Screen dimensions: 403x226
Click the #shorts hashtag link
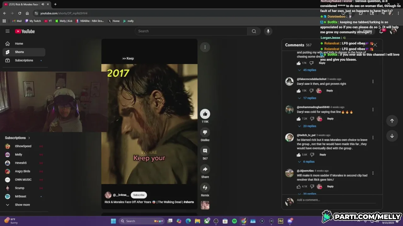pyautogui.click(x=189, y=202)
